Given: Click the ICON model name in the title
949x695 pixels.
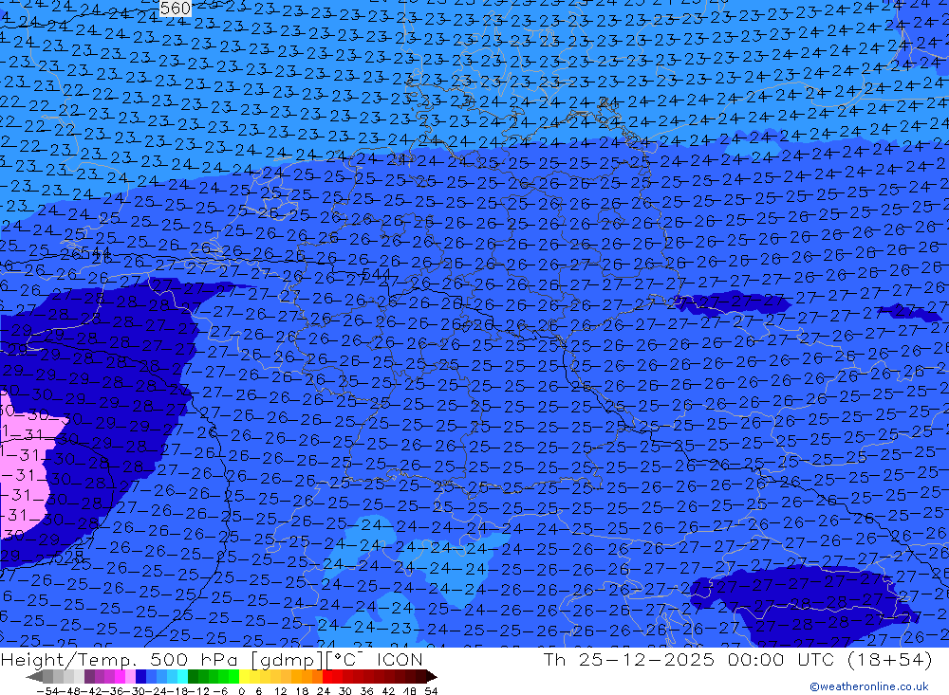Looking at the screenshot, I should tap(400, 659).
